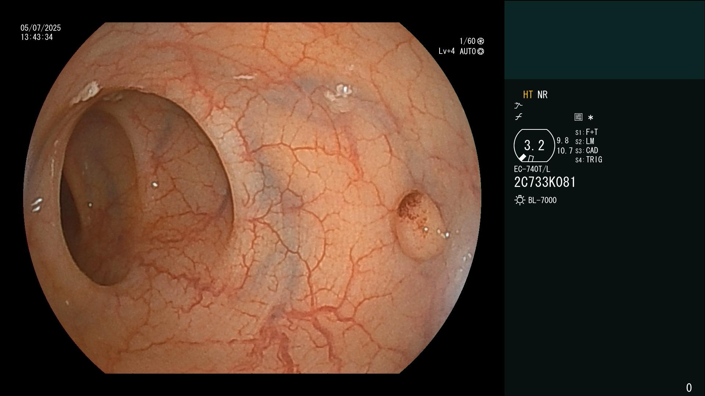Click the date 05/07/2025
705x396 pixels.
coord(41,28)
